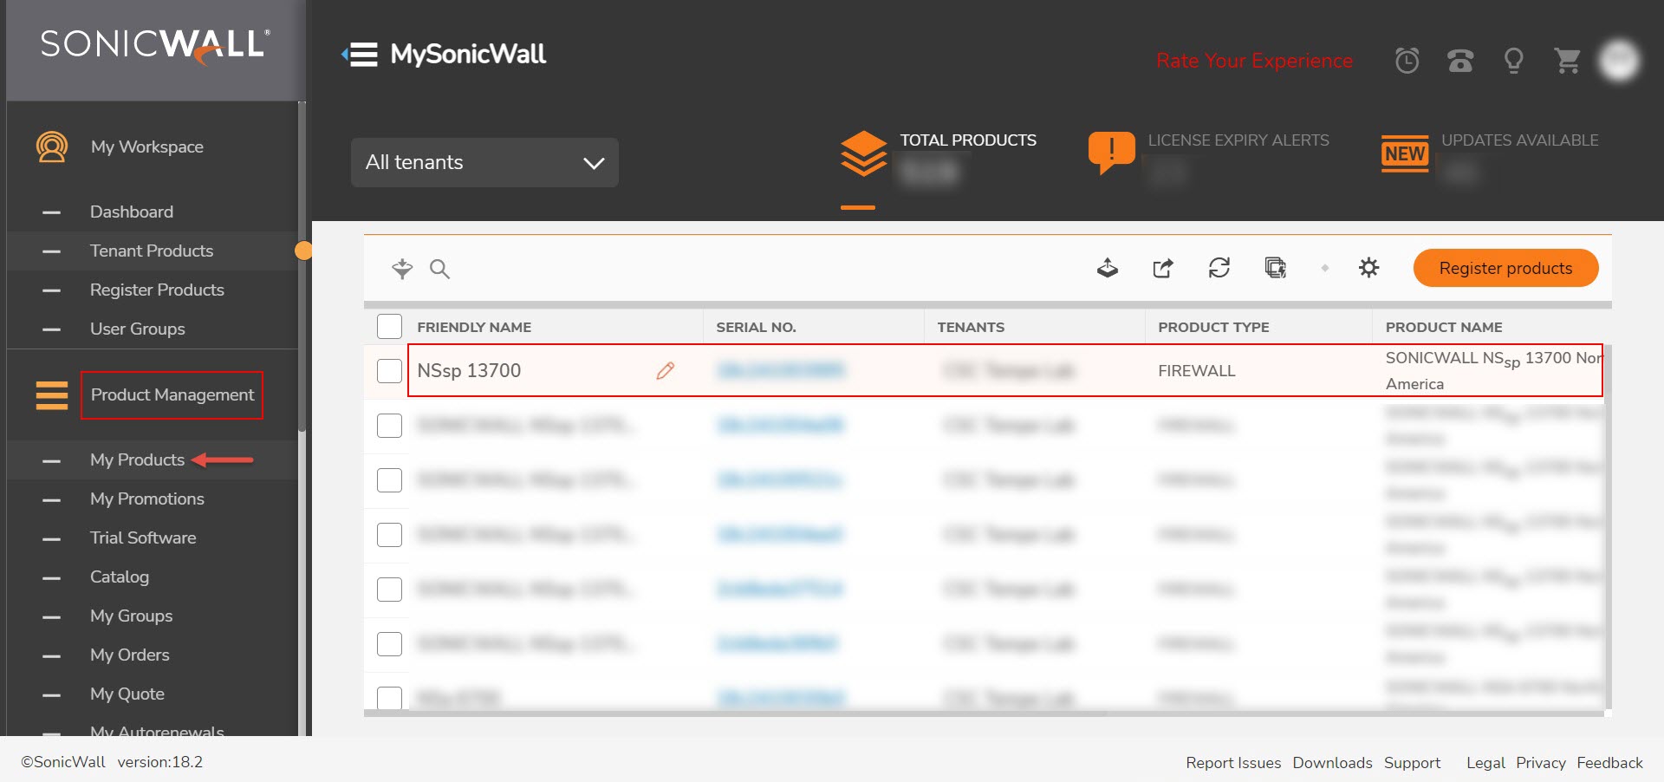This screenshot has height=782, width=1664.
Task: Click the lightbulb ideas icon in header
Action: tap(1513, 61)
